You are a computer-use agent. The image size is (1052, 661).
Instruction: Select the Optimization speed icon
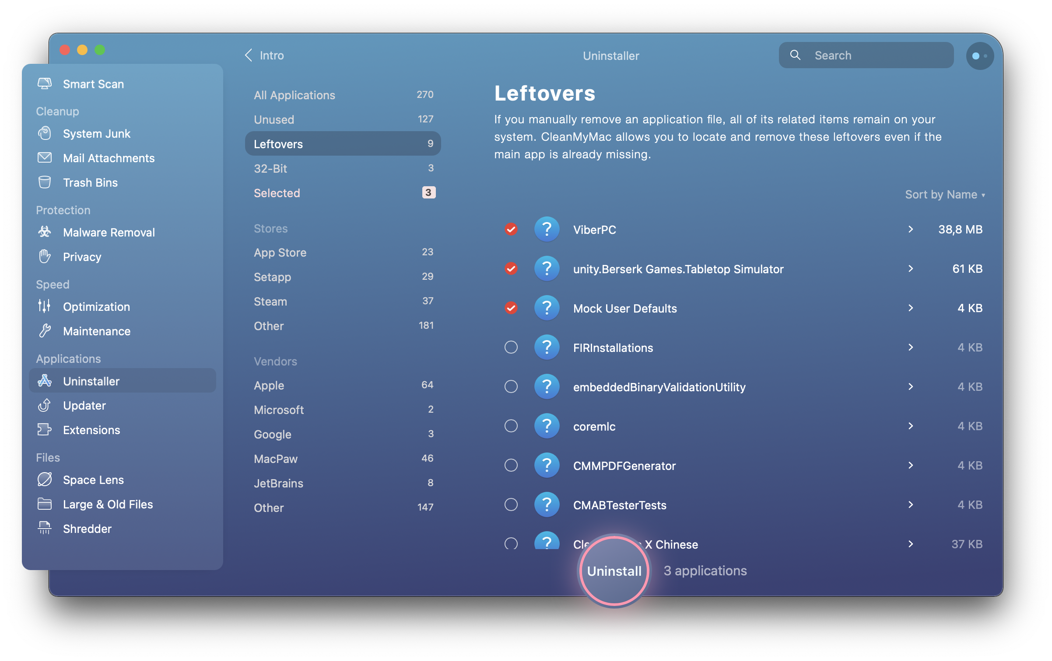(43, 306)
